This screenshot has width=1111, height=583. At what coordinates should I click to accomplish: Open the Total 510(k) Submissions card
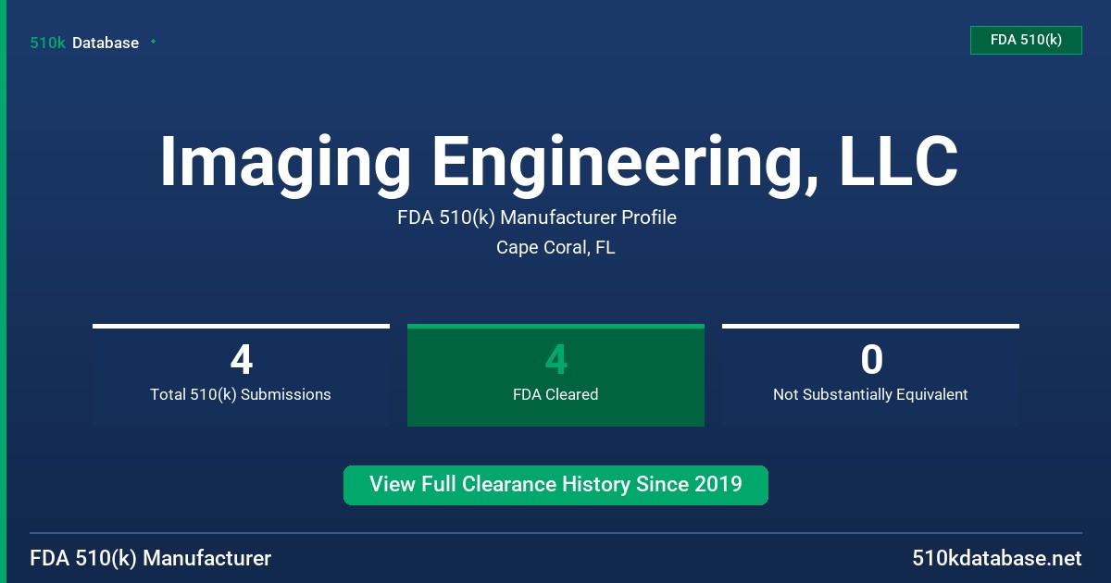click(241, 376)
